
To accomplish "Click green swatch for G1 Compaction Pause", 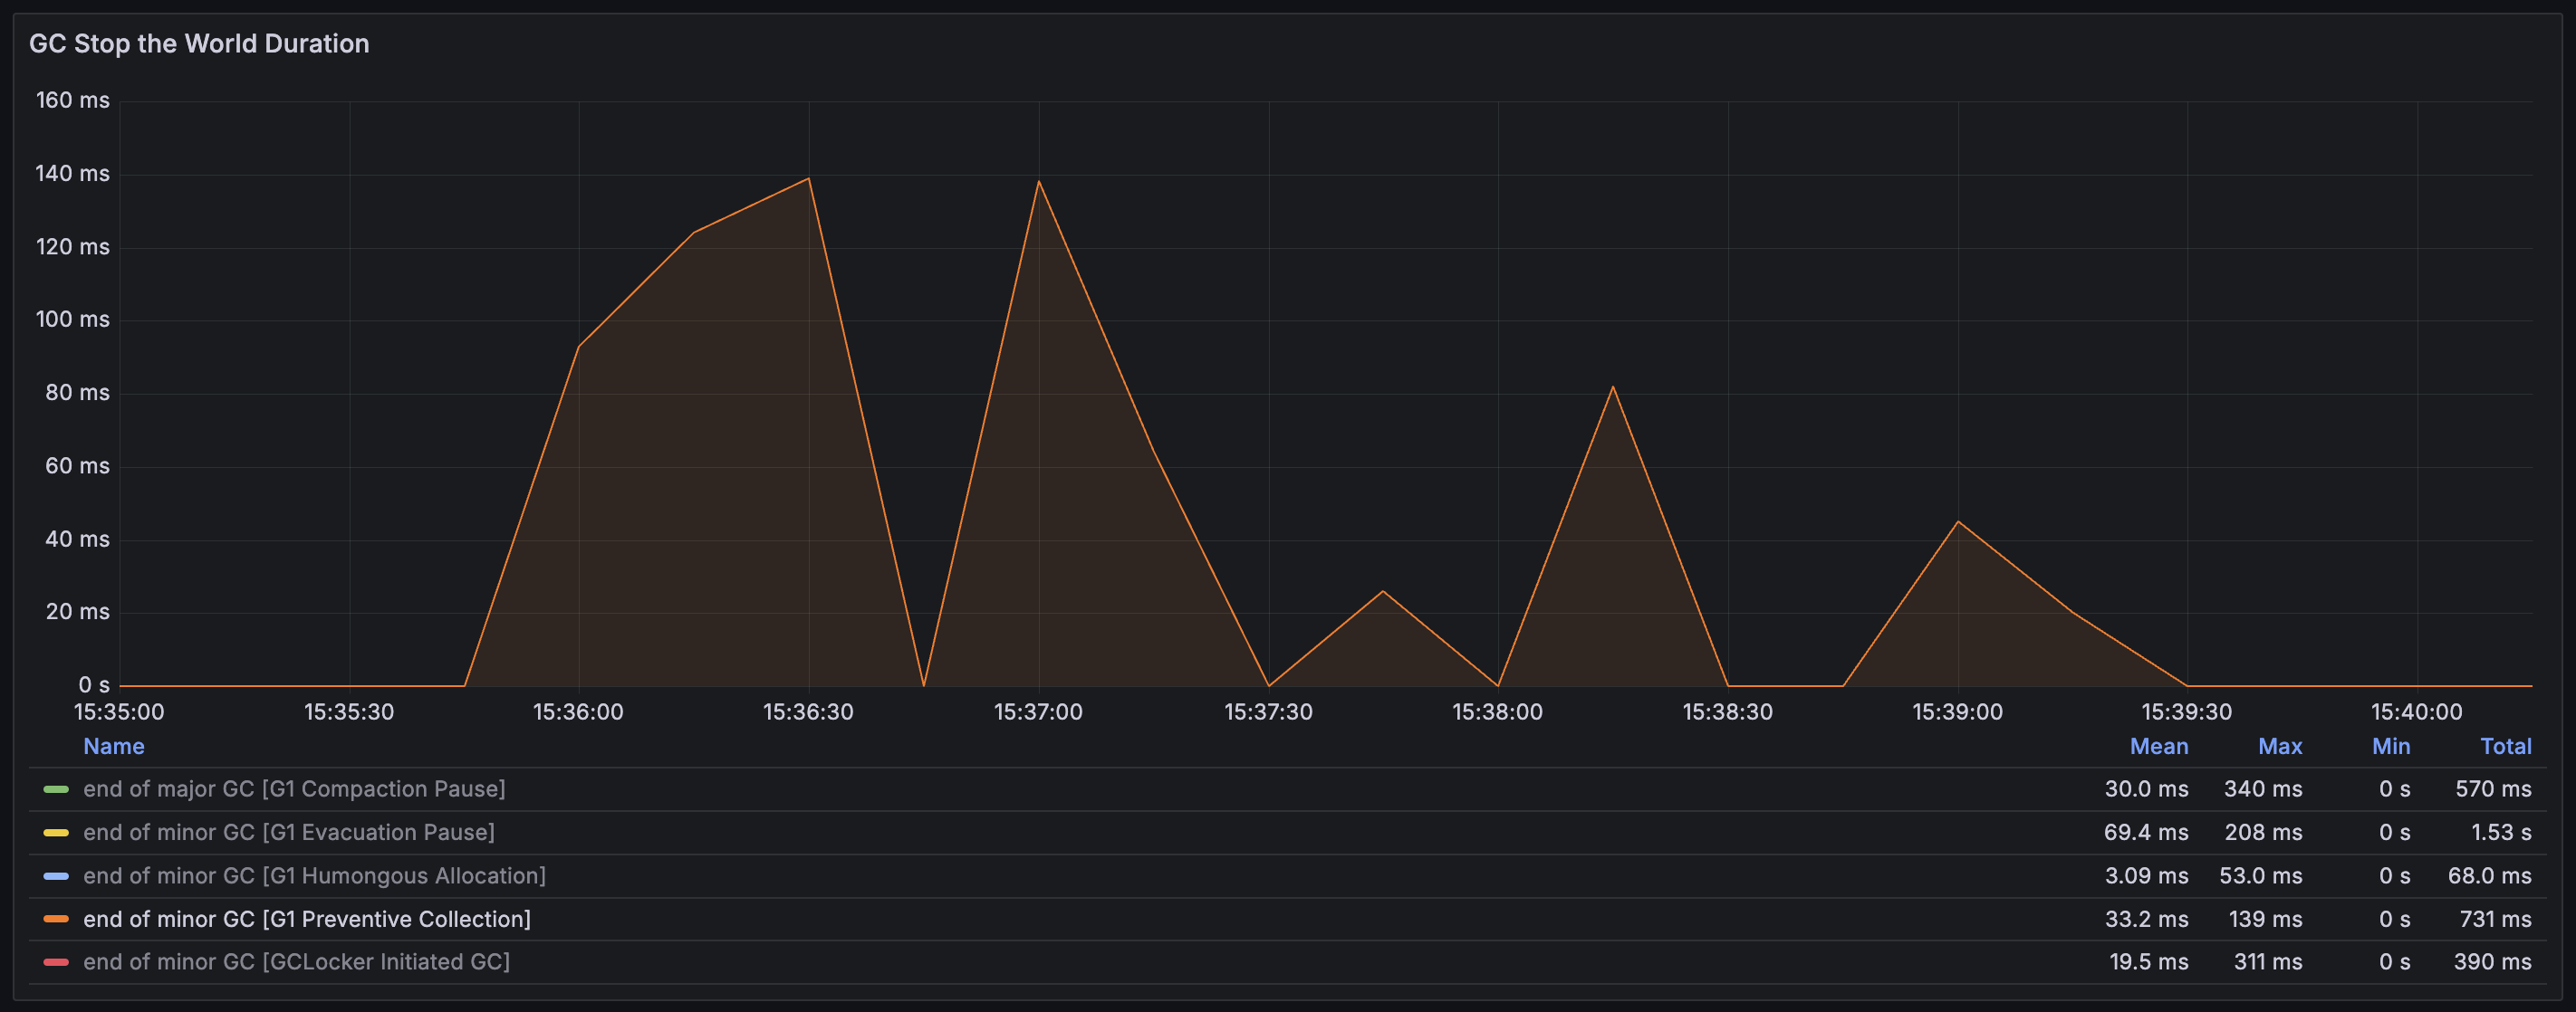I will click(56, 789).
